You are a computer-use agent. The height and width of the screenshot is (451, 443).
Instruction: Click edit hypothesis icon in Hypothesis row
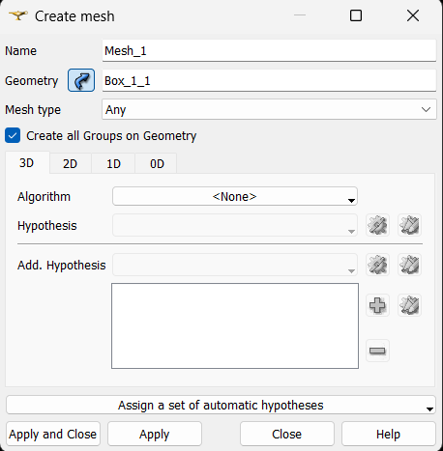(x=409, y=225)
